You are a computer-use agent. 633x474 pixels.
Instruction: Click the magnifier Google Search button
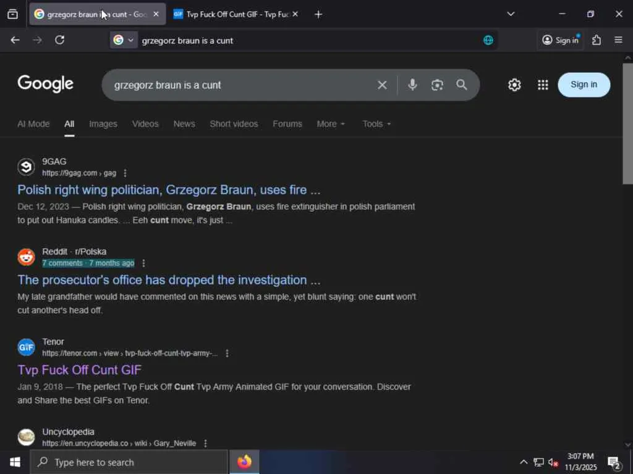[461, 85]
